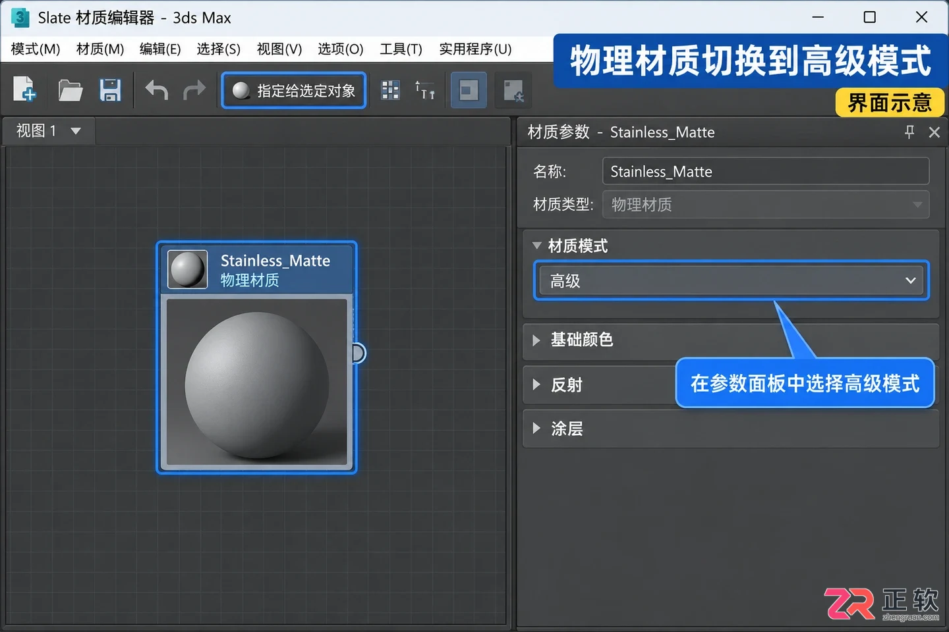Open the 模式(M) menu
The image size is (949, 632).
click(36, 49)
